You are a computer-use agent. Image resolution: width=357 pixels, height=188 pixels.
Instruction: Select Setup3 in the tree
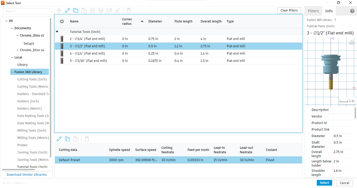[x=29, y=44]
